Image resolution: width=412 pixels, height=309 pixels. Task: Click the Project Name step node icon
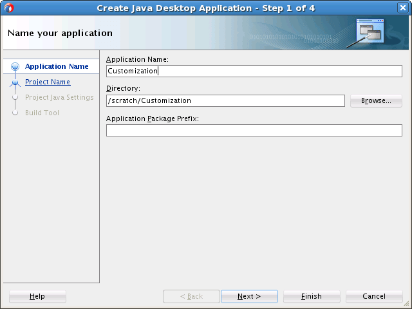coord(15,82)
